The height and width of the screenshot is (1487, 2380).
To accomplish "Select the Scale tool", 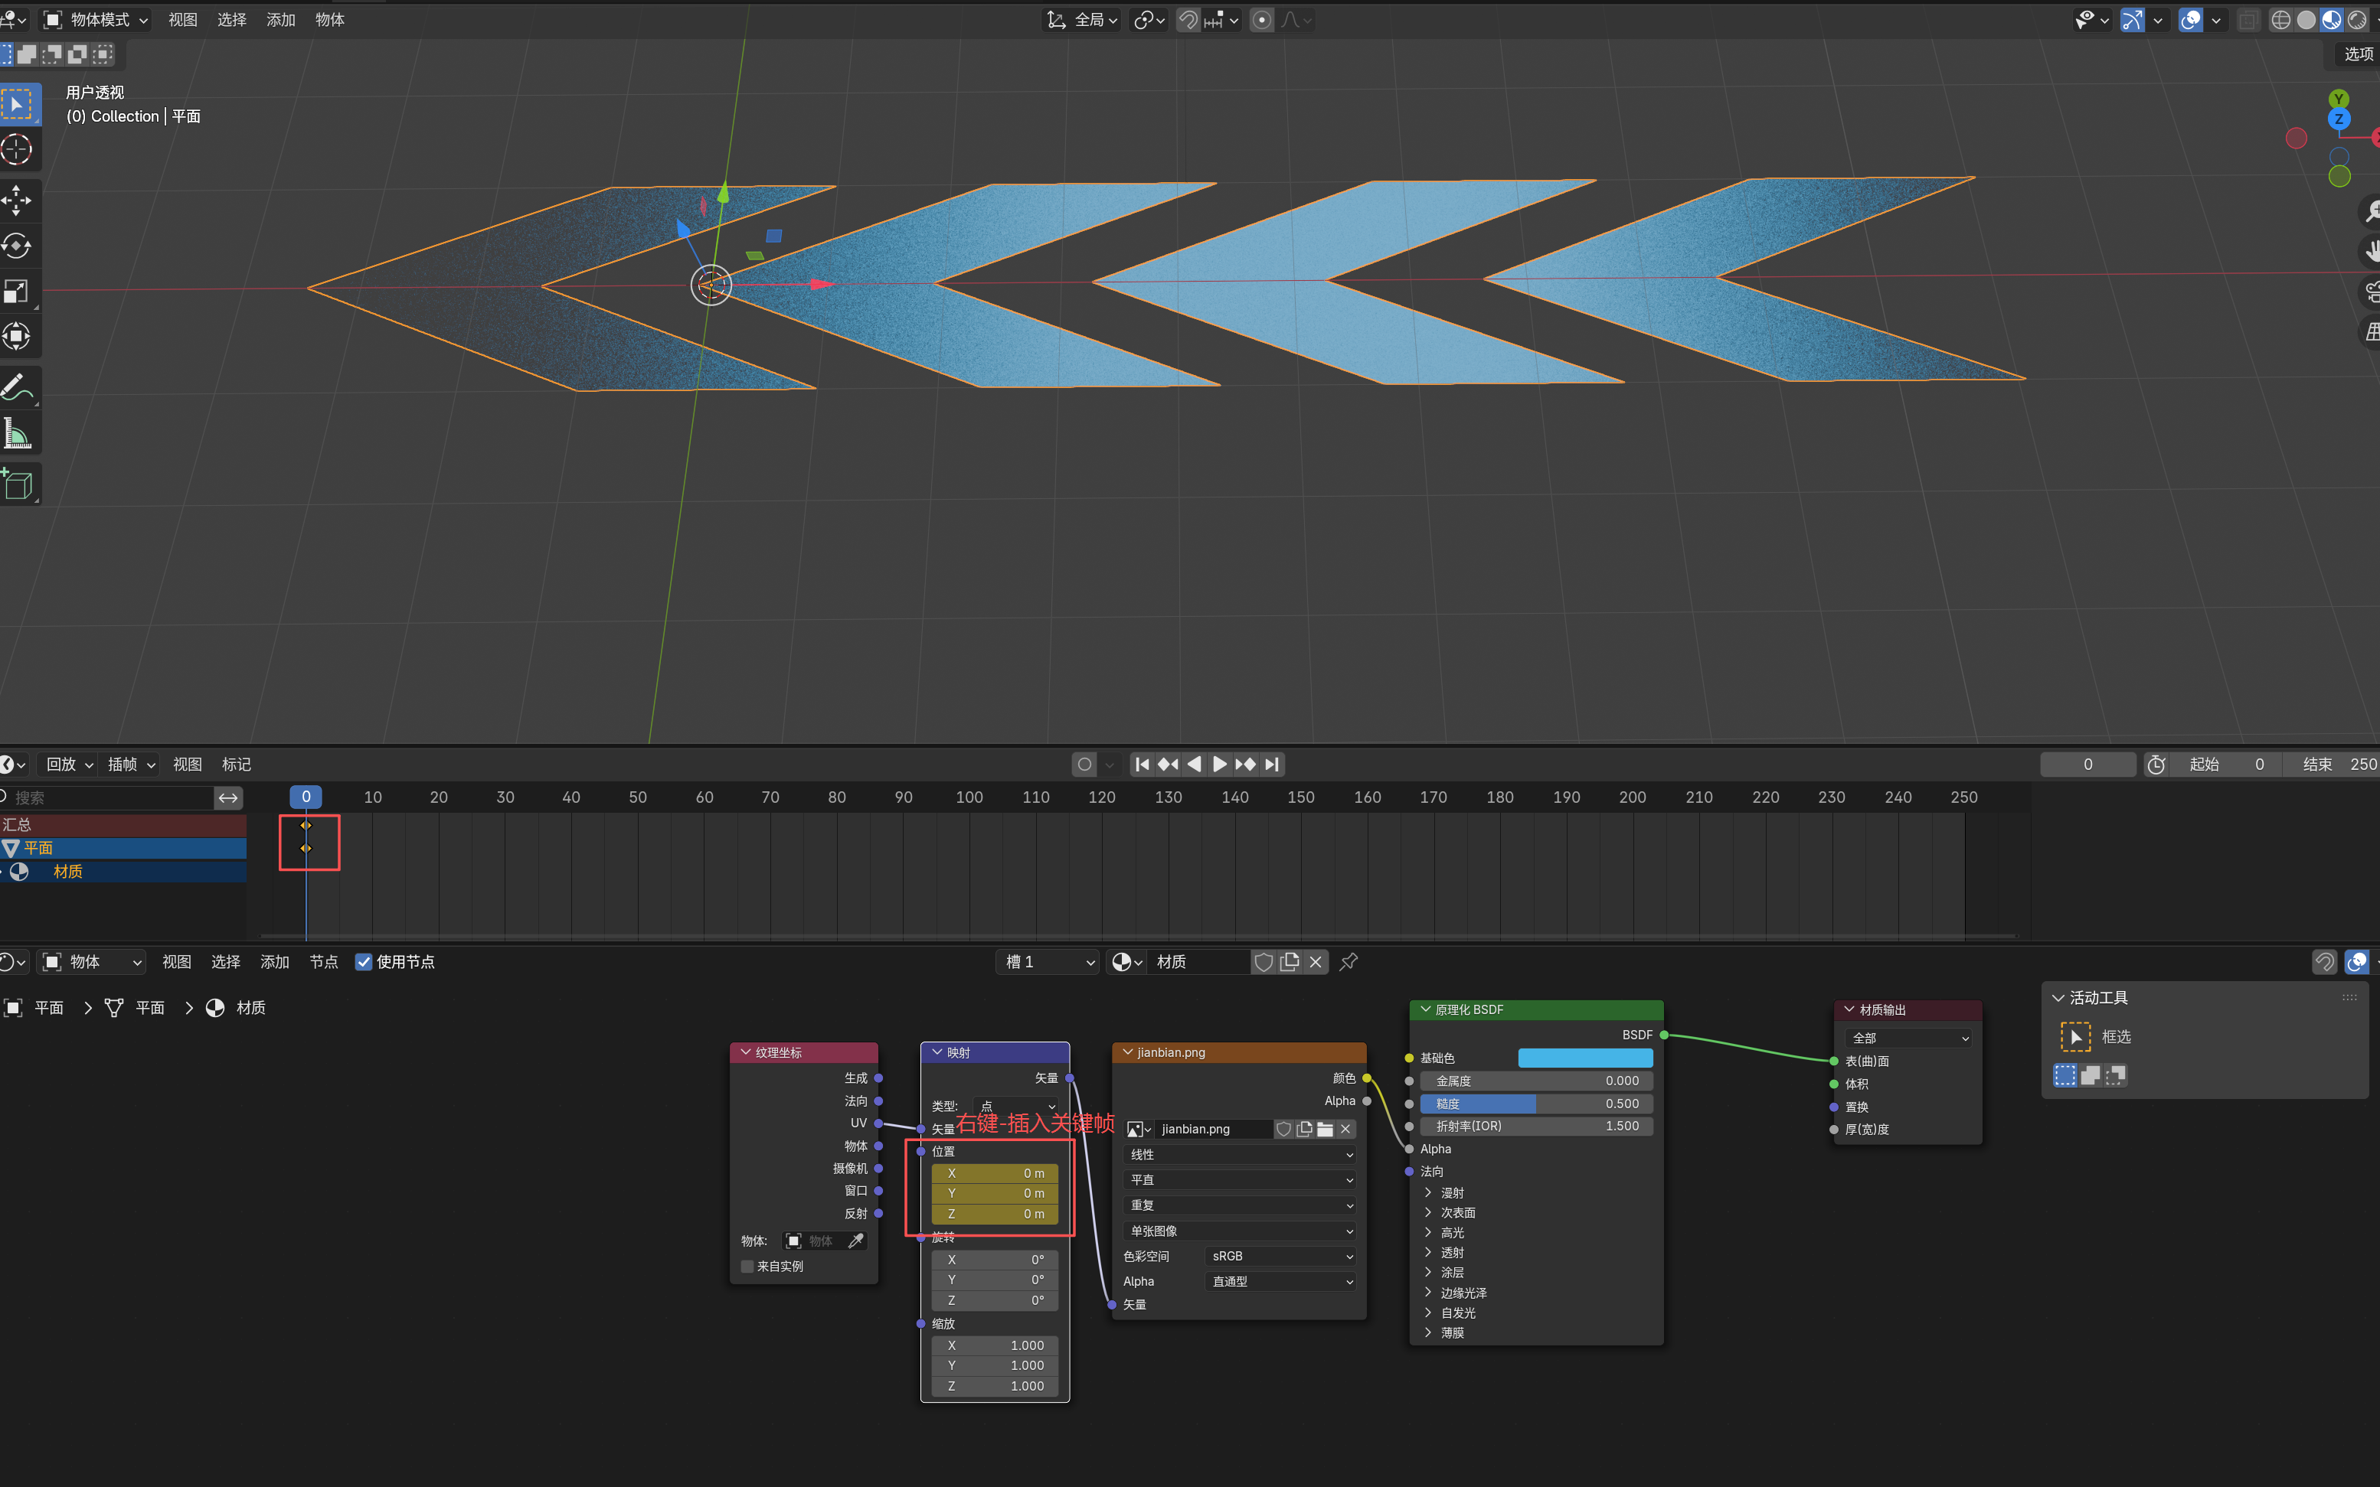I will 18,291.
